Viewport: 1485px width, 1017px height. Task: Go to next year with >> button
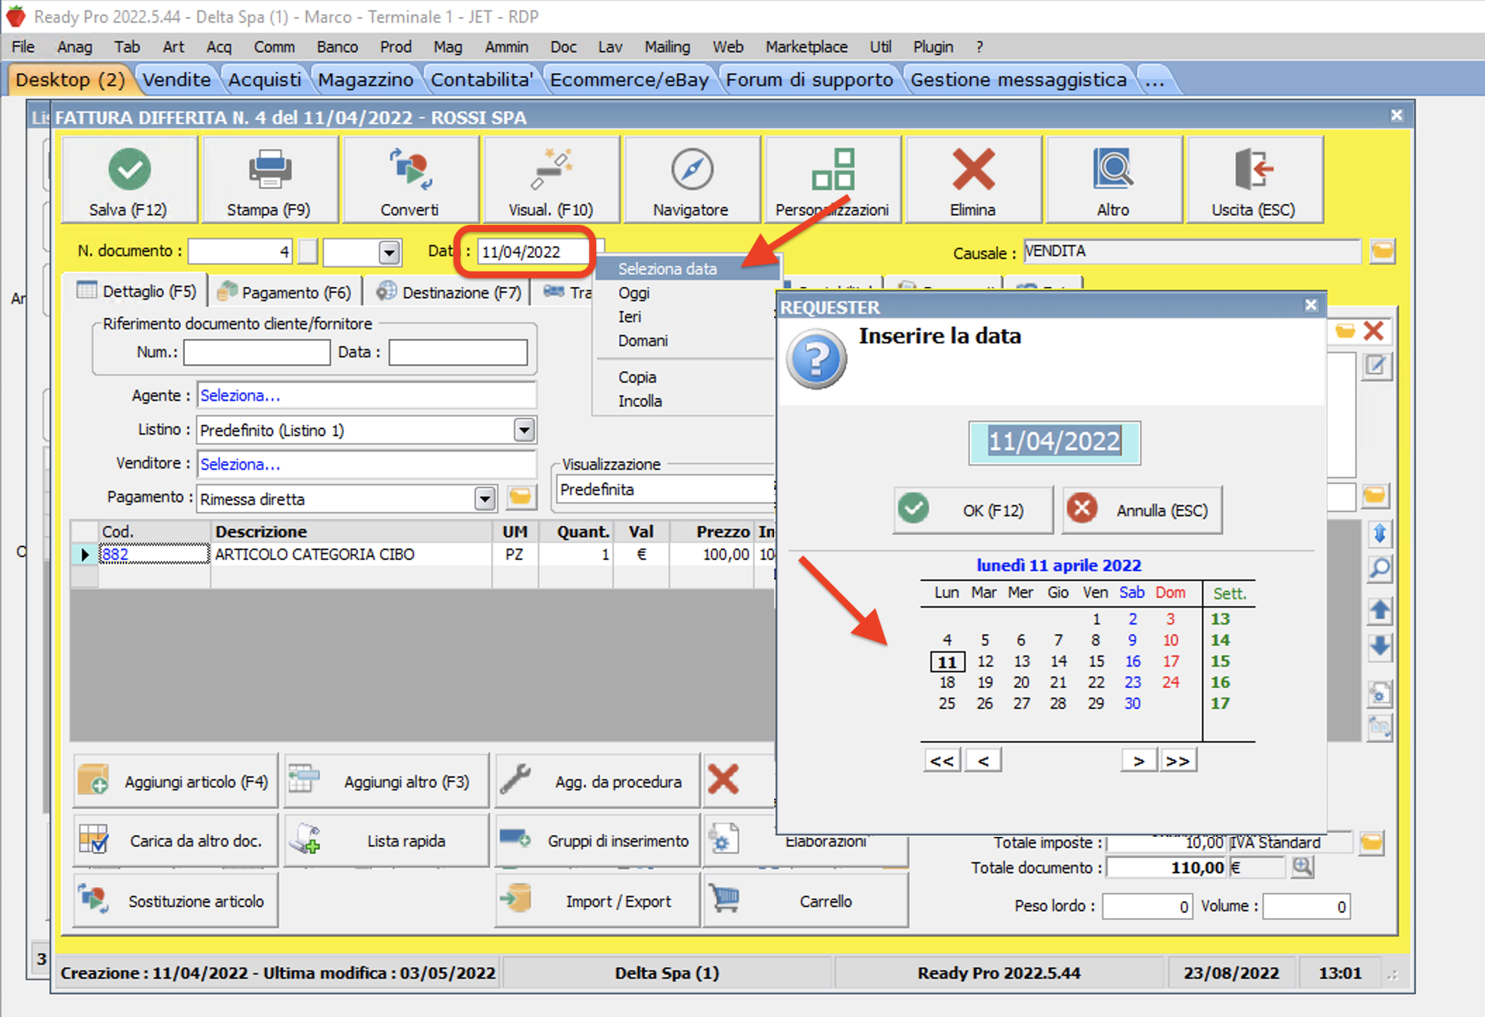(1178, 761)
